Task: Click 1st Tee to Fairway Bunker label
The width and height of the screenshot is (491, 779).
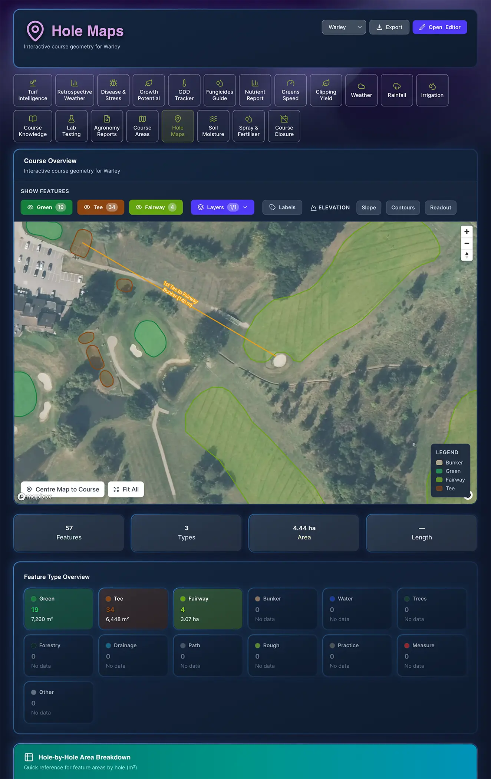Action: [180, 294]
